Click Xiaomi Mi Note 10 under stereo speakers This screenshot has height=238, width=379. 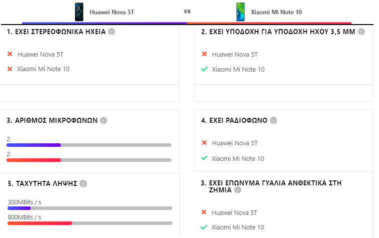43,69
